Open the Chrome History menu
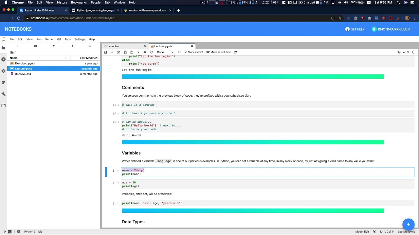Viewport: 419px width, 235px height. 62,3
